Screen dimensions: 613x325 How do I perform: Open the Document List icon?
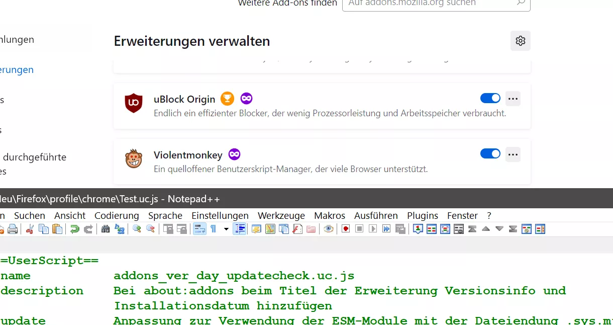point(284,229)
